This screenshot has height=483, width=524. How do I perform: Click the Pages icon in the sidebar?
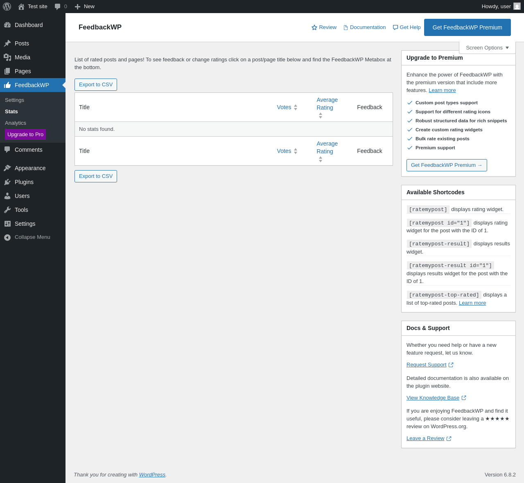pyautogui.click(x=7, y=71)
